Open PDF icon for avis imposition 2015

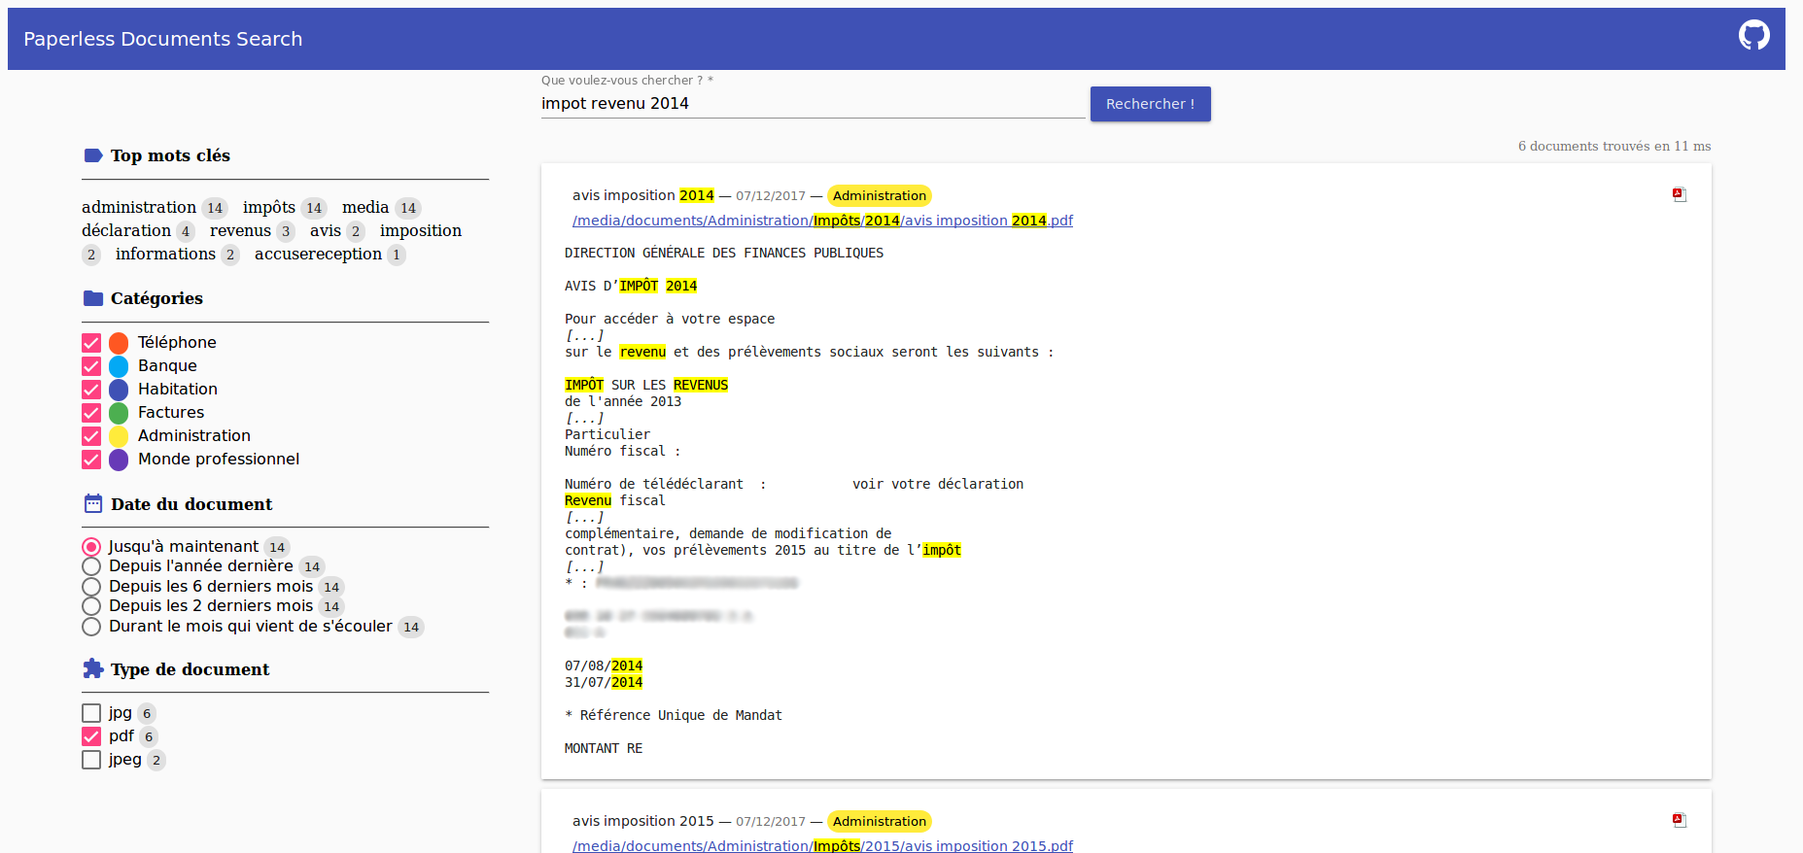tap(1679, 820)
